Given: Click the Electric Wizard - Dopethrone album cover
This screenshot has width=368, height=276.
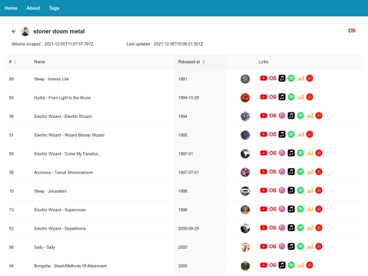Looking at the screenshot, I should 245,228.
